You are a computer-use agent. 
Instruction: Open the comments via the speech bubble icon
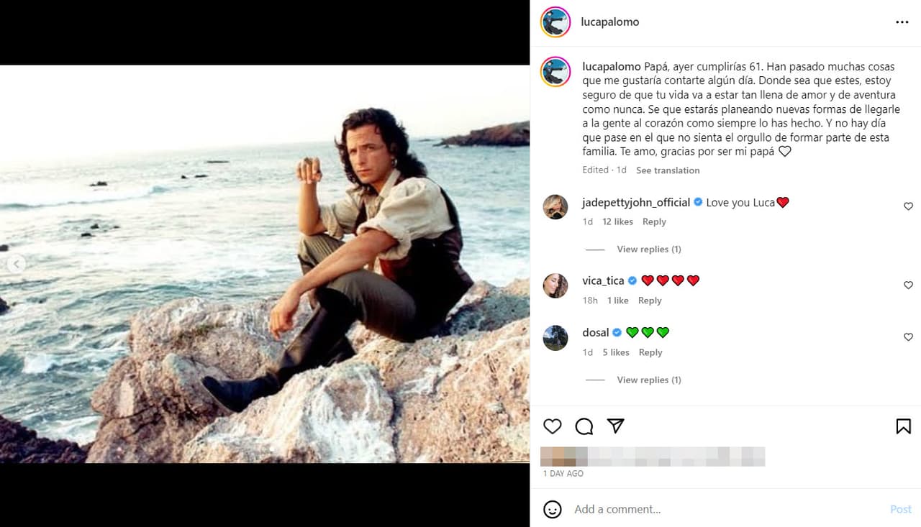584,426
